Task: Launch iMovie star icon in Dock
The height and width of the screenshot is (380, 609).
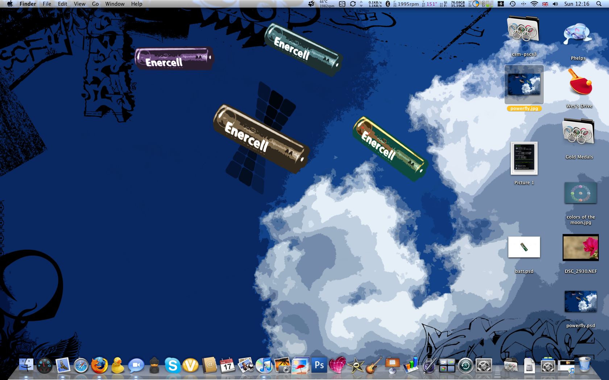Action: tap(356, 366)
